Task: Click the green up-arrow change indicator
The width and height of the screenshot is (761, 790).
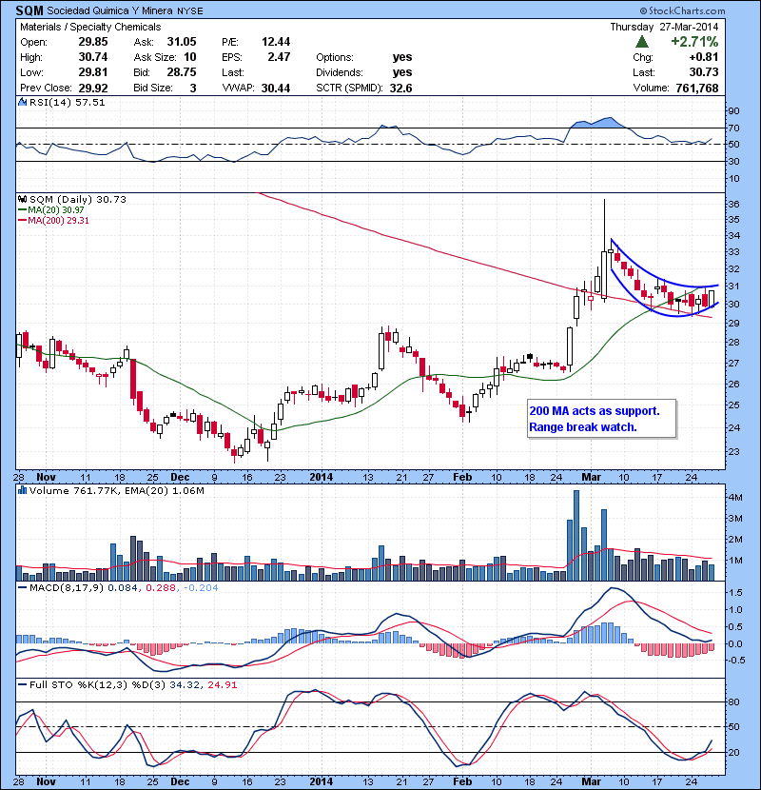Action: [x=642, y=41]
